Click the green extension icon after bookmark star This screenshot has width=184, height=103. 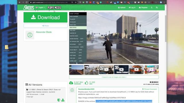(83, 2)
